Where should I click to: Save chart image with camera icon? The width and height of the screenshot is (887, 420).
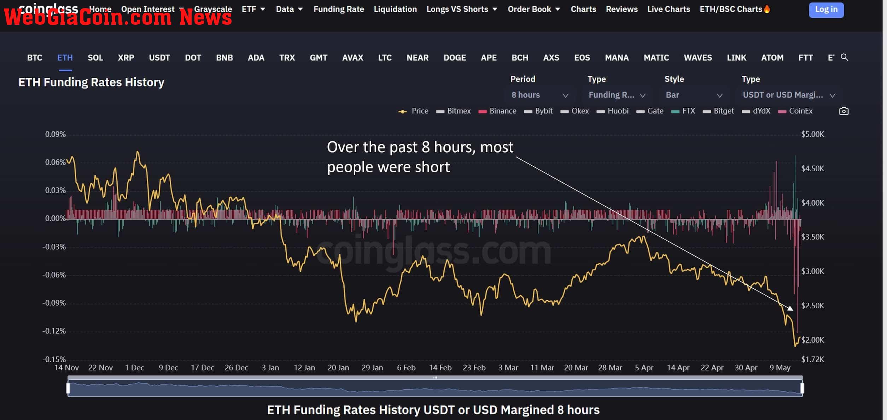click(844, 111)
